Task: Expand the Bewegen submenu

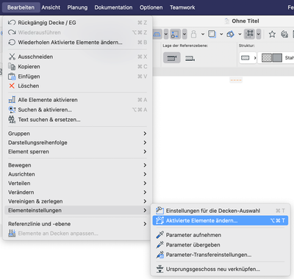Action: [x=77, y=165]
